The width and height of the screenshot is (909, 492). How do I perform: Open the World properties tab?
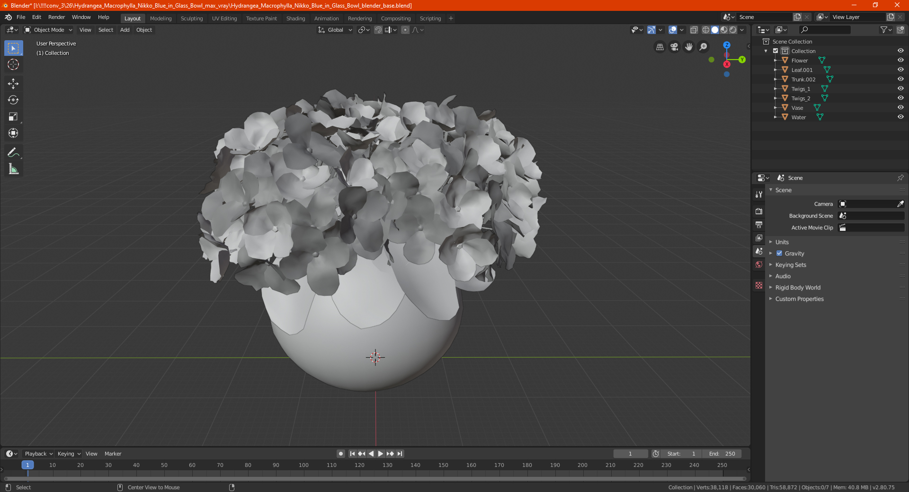759,264
